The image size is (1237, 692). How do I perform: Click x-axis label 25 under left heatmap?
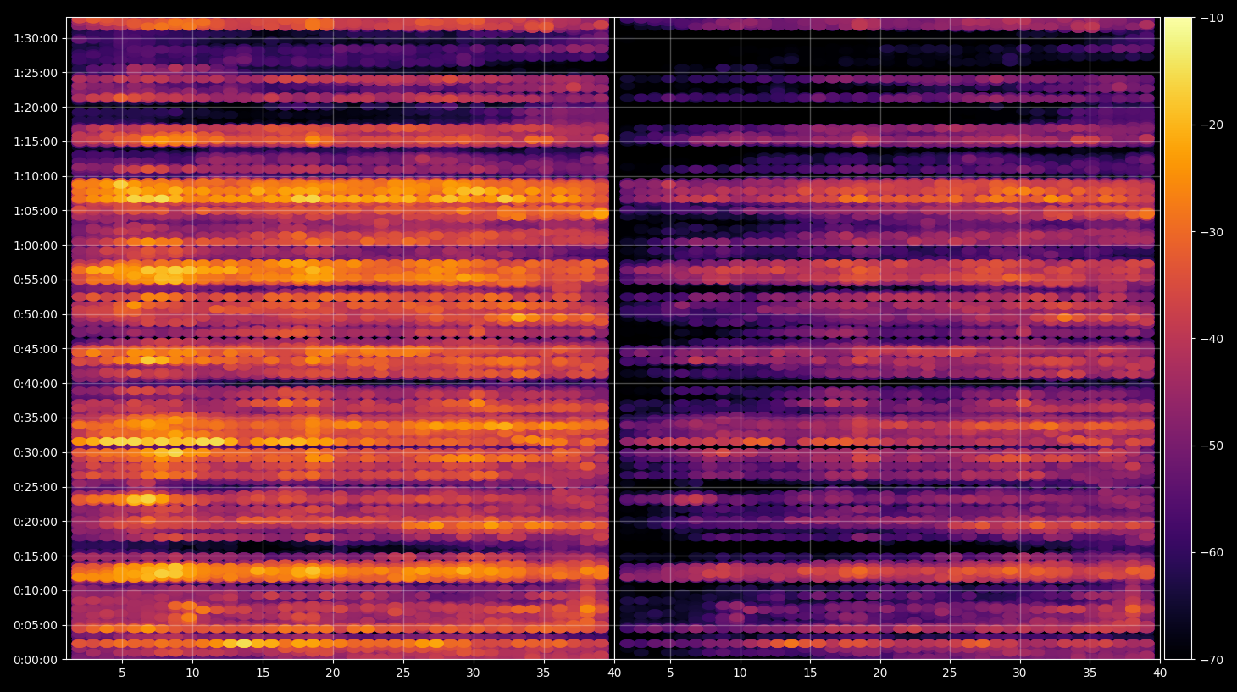tap(402, 673)
